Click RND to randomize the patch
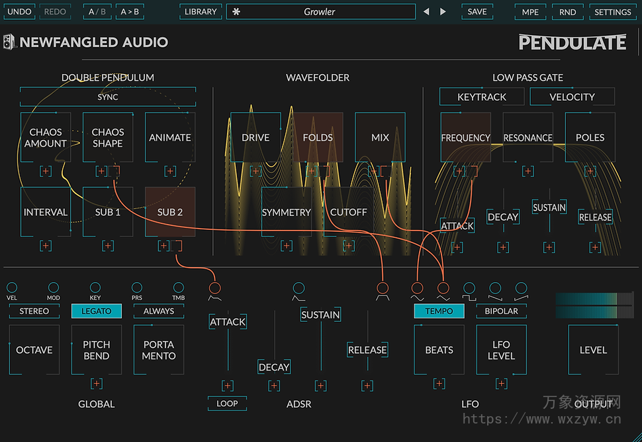This screenshot has width=642, height=442. coord(567,11)
